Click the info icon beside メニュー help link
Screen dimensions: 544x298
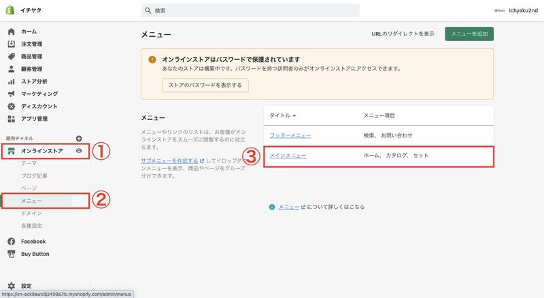pos(272,207)
